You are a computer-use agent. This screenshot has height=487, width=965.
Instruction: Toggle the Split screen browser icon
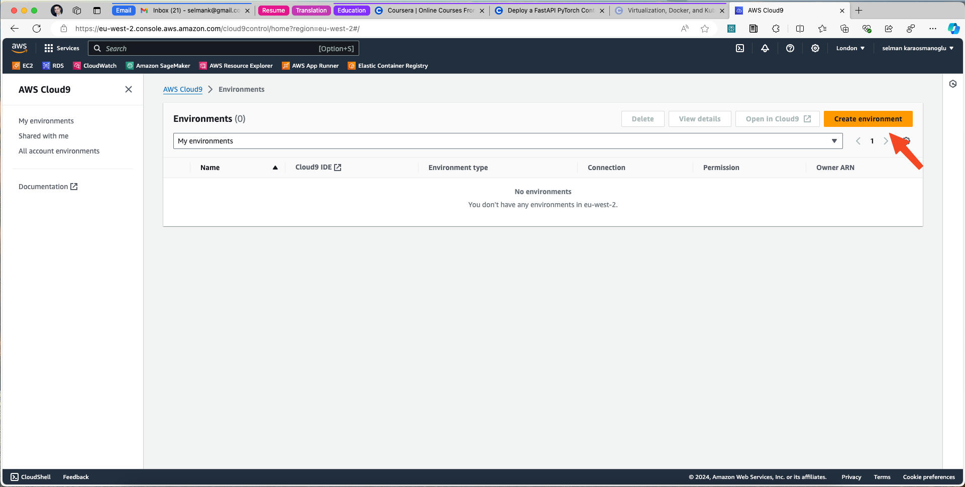pyautogui.click(x=800, y=29)
